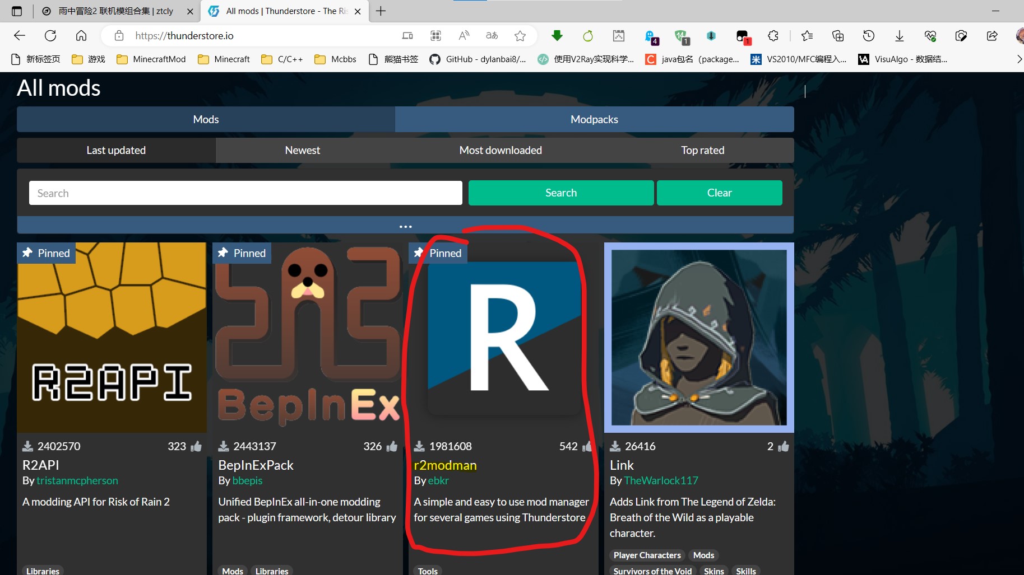Viewport: 1024px width, 575px height.
Task: Open the tristanmcpherson author link
Action: [77, 480]
